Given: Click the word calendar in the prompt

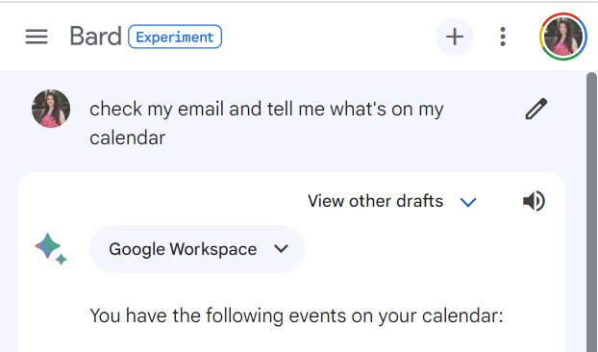Looking at the screenshot, I should (127, 138).
